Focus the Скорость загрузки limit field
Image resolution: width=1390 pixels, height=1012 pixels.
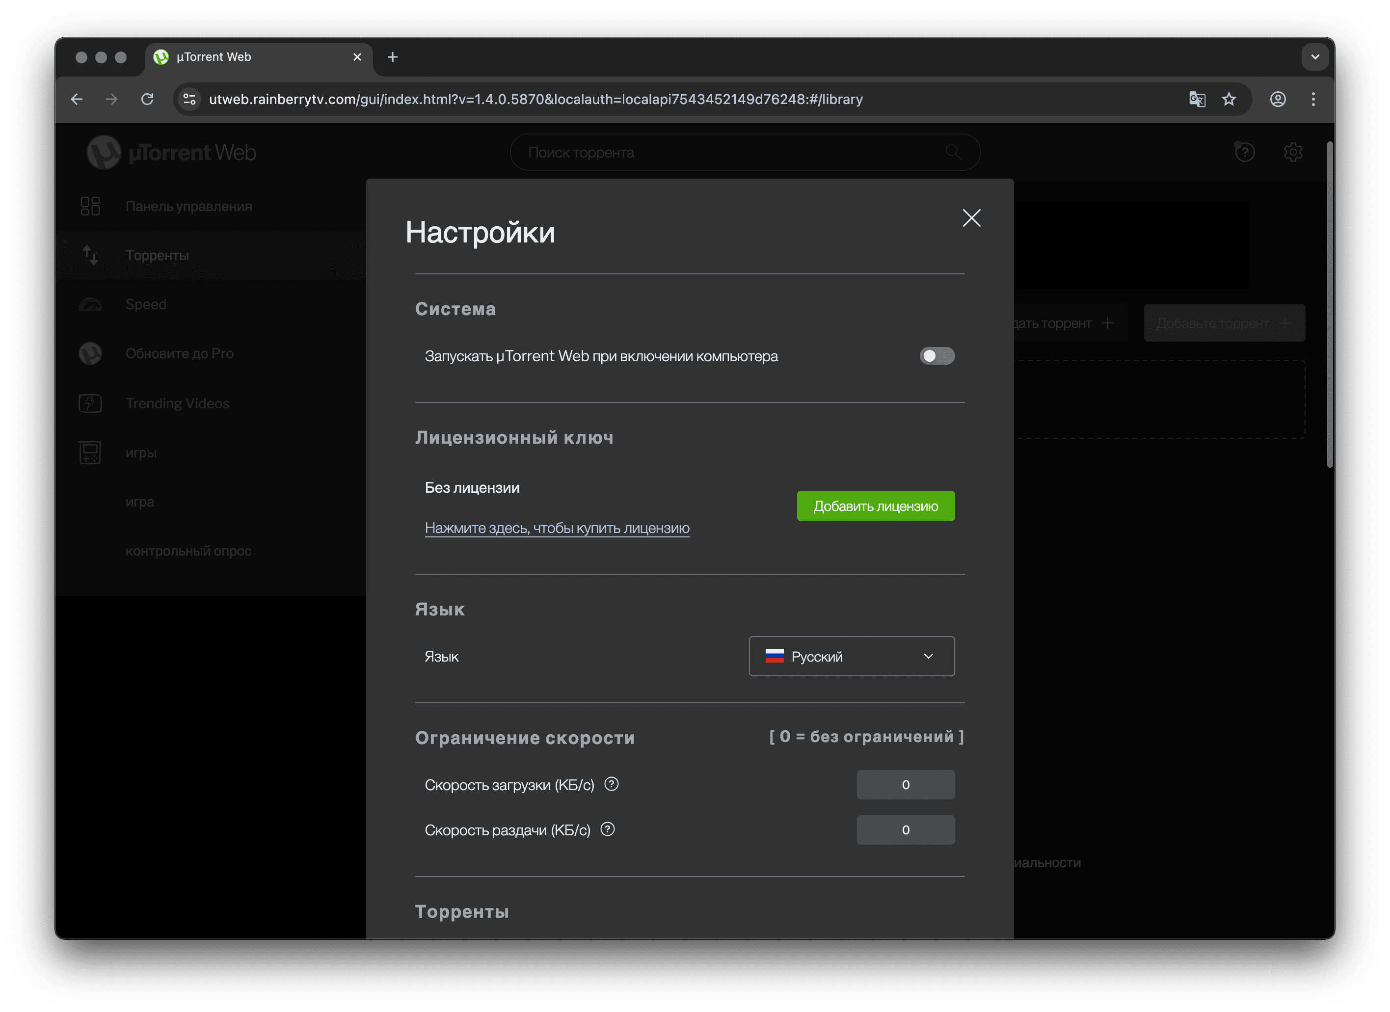[x=906, y=785]
